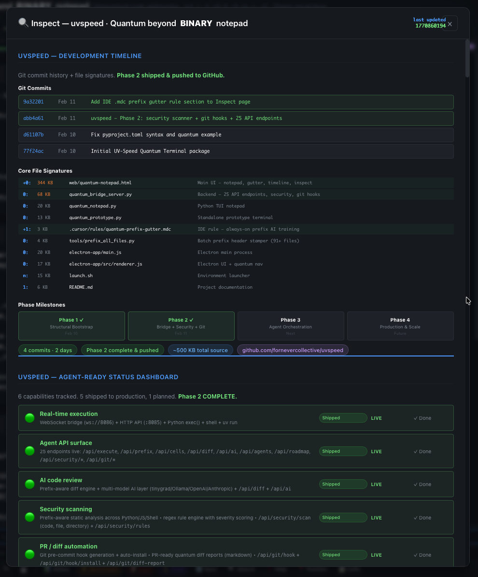478x577 pixels.
Task: Click the Done checkmark for AI code review
Action: click(x=422, y=484)
